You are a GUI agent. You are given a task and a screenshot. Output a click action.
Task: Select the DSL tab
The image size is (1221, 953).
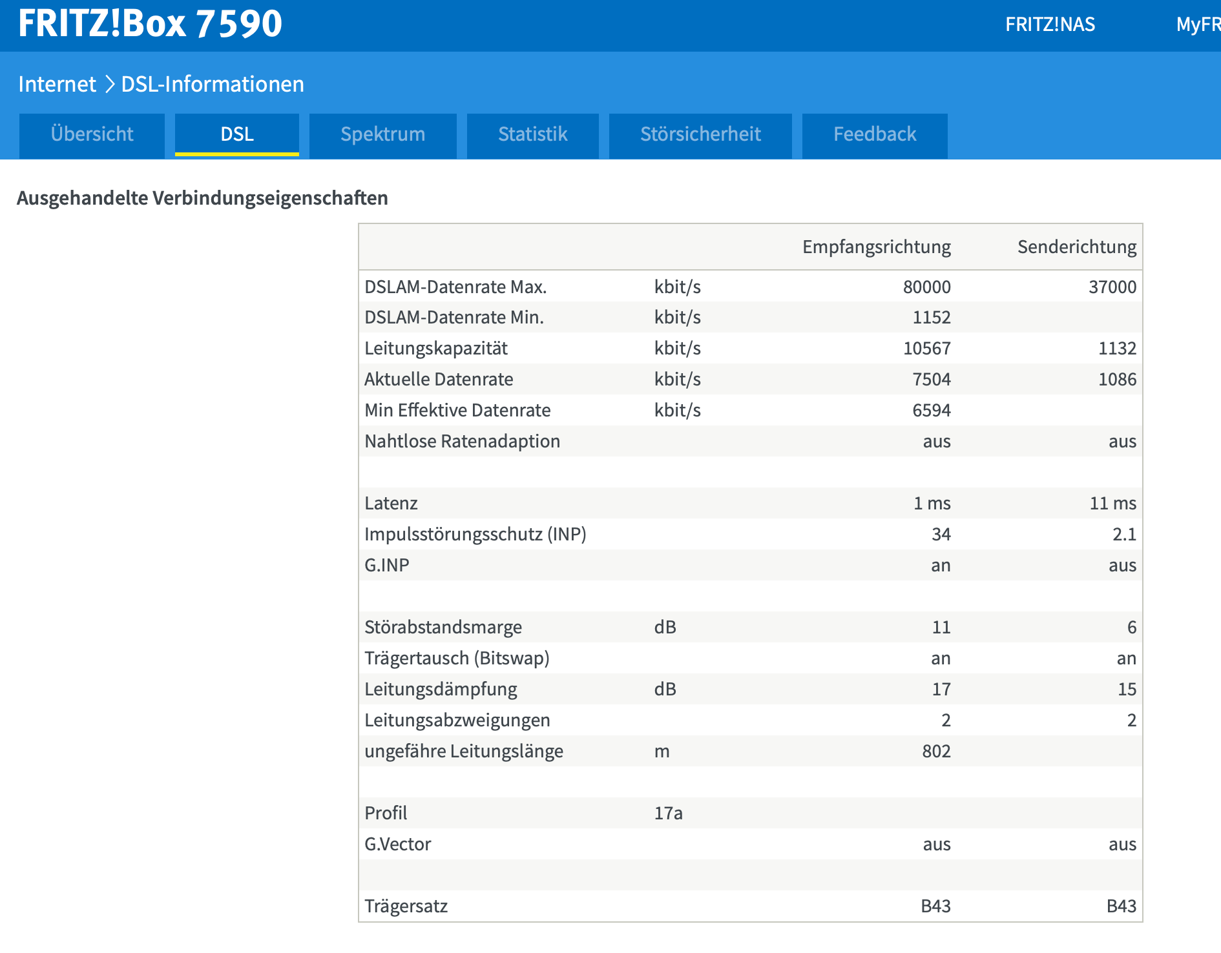(x=237, y=135)
